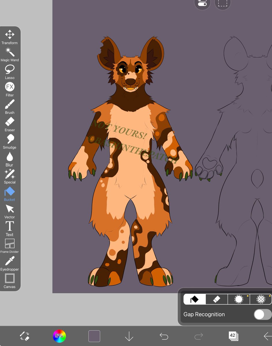Select the Blur tool
272x346 pixels.
10,159
